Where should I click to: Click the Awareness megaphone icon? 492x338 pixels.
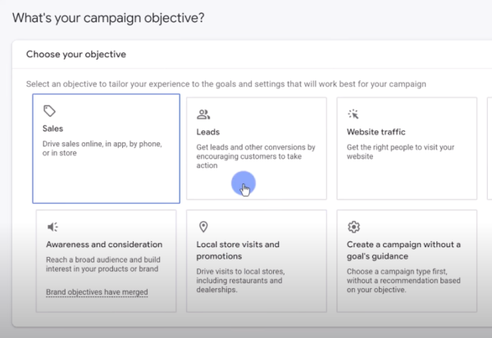click(x=52, y=227)
